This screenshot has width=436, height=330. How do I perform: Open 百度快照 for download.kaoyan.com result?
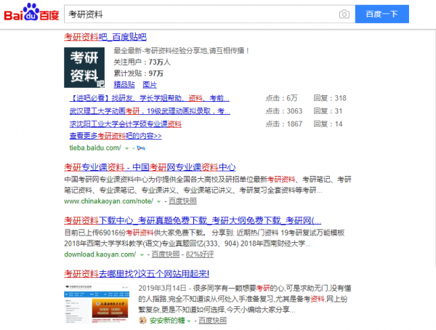[x=166, y=254]
